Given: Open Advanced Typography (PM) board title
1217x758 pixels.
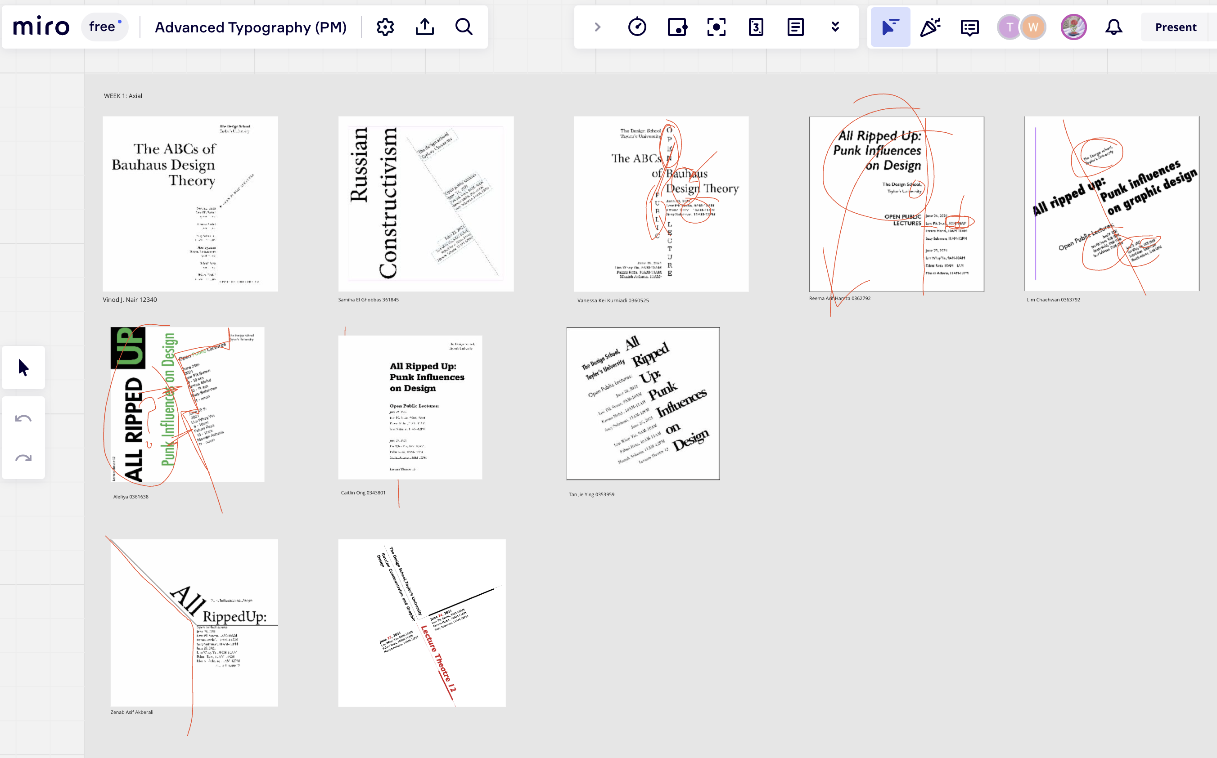Looking at the screenshot, I should point(250,27).
